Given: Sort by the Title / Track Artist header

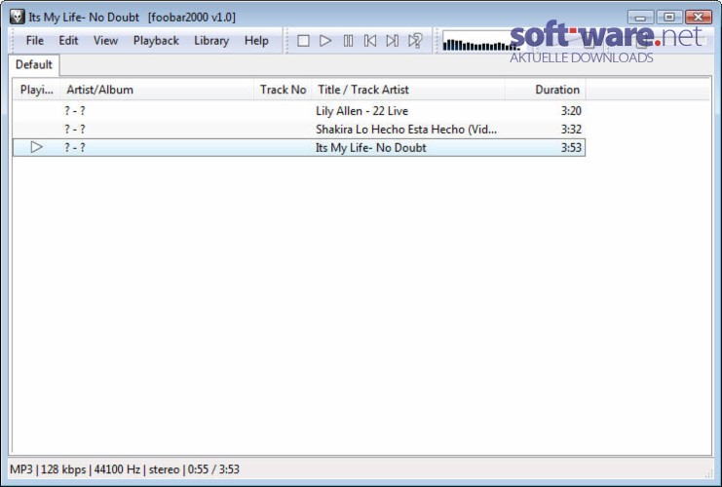Looking at the screenshot, I should [x=408, y=90].
